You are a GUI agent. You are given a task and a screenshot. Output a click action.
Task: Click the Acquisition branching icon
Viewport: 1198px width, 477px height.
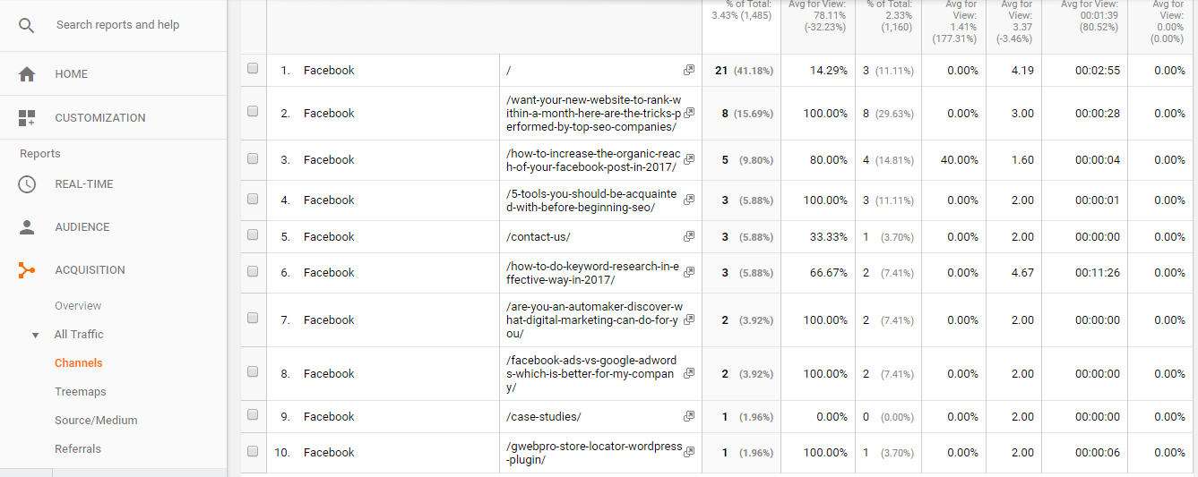click(27, 270)
